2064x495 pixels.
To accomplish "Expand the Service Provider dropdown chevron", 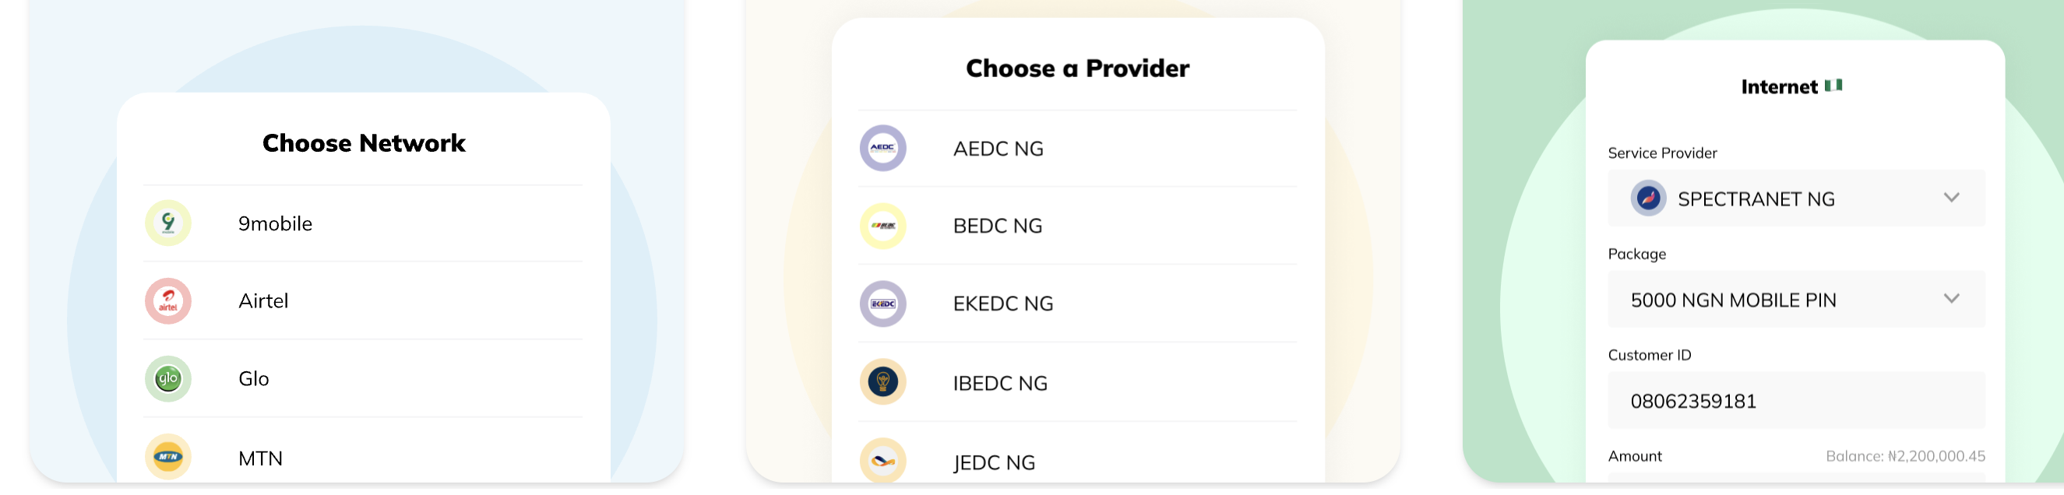I will [x=1952, y=198].
